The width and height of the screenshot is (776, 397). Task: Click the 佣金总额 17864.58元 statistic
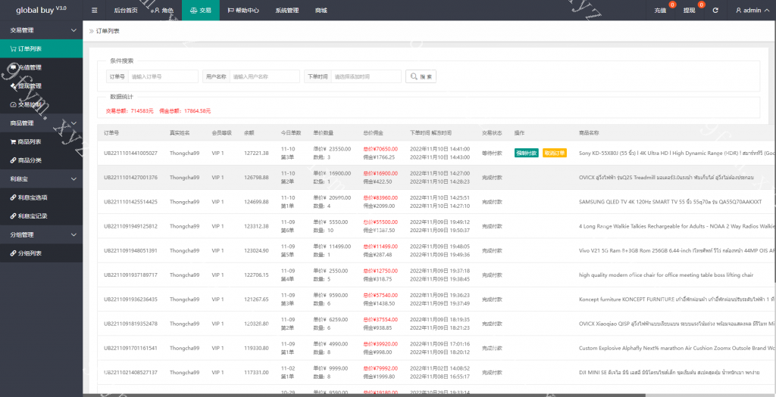point(185,111)
